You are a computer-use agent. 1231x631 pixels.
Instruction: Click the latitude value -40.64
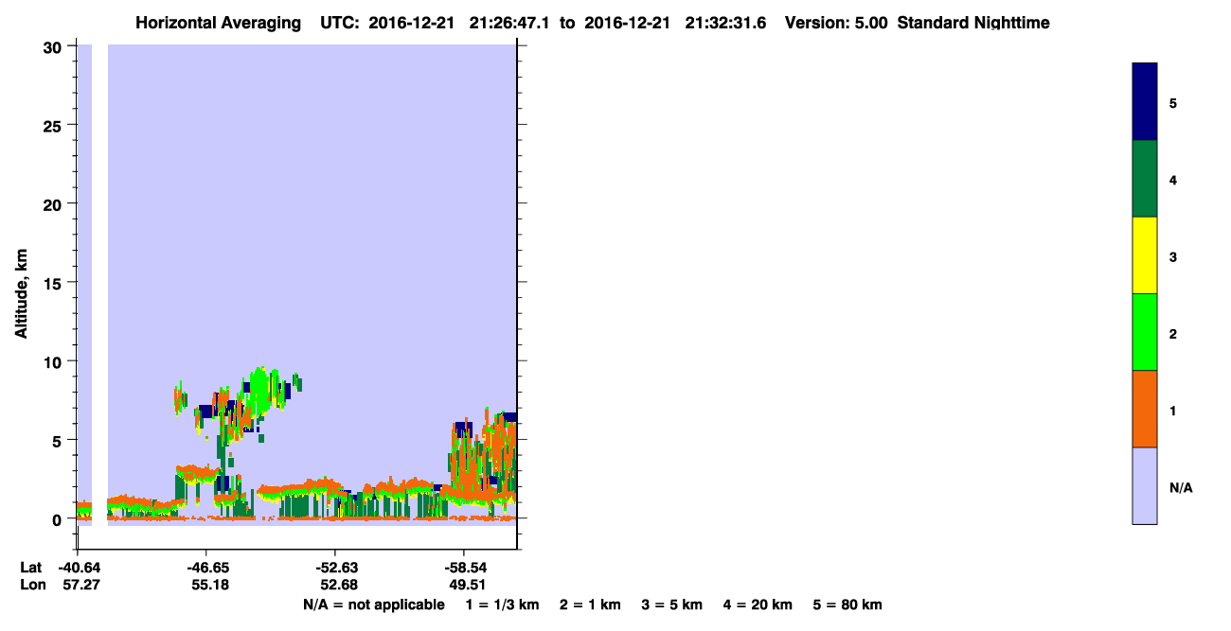[x=78, y=568]
